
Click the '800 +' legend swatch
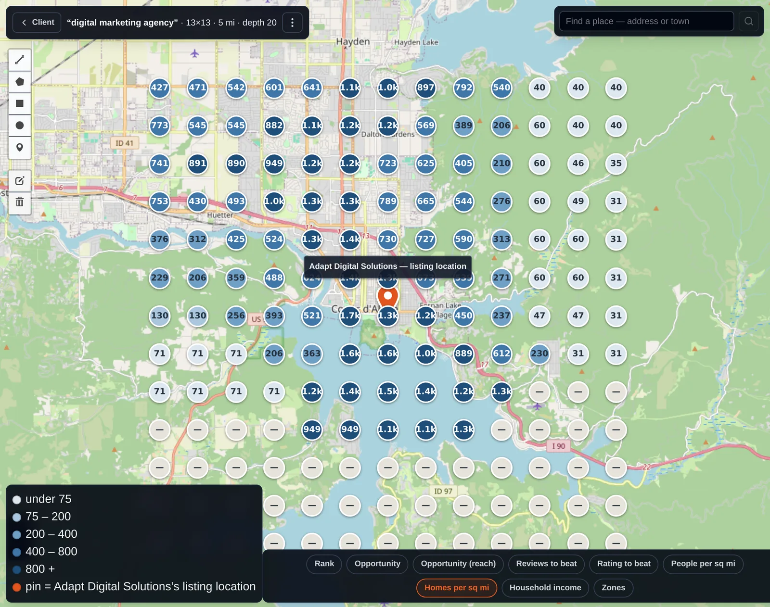coord(17,569)
